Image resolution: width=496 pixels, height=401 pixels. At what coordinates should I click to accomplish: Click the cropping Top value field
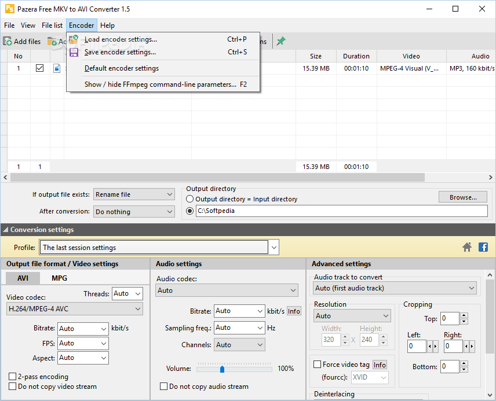450,318
